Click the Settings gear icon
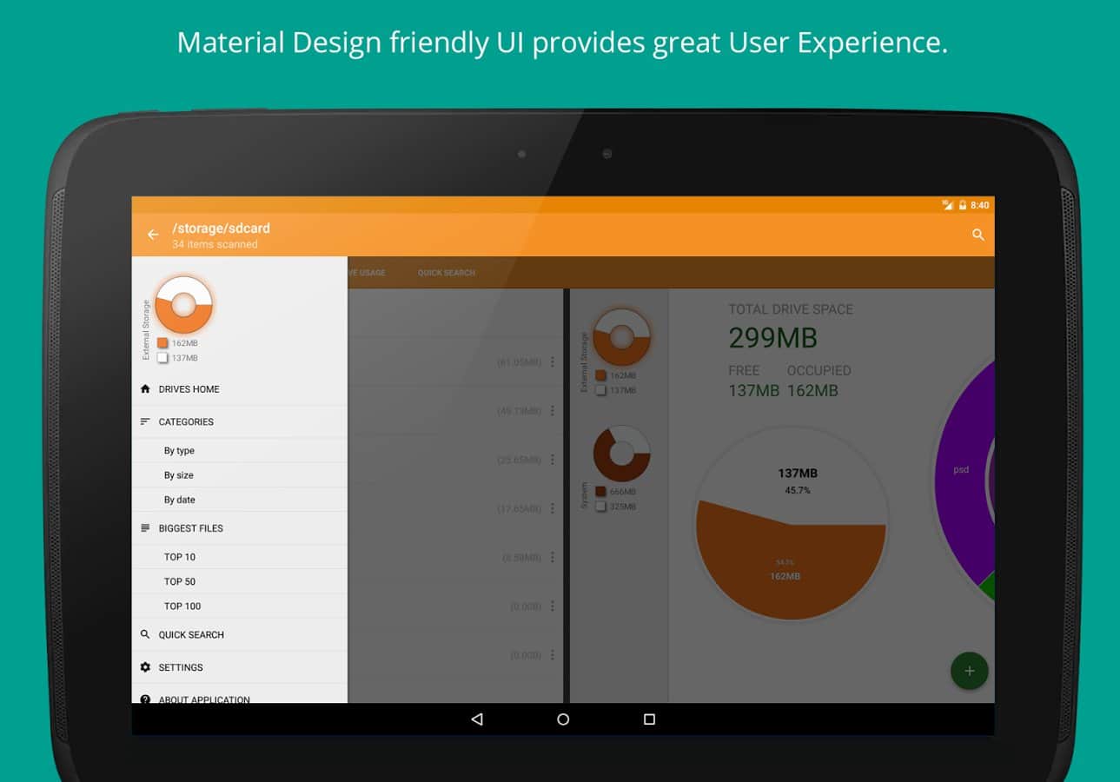Screen dimensions: 1120x782 (145, 667)
